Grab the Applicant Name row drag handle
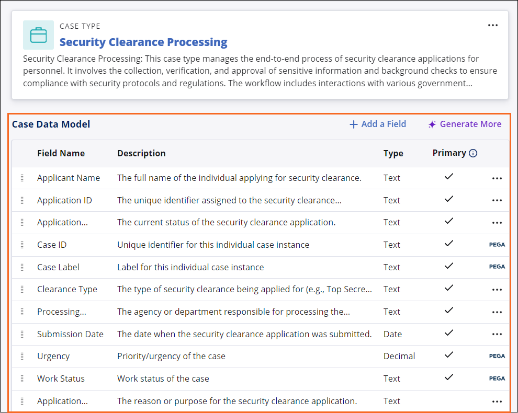Viewport: 518px width, 413px height. click(22, 178)
